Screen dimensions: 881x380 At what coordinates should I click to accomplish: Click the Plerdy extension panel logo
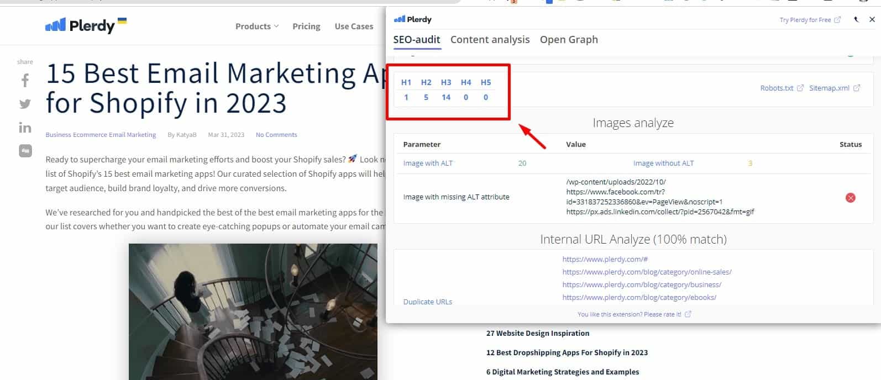click(413, 19)
